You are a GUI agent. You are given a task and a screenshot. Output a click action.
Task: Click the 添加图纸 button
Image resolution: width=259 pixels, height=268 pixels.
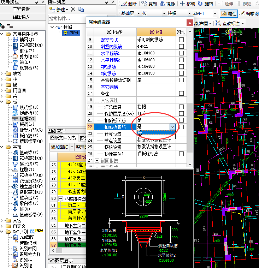pyautogui.click(x=60, y=147)
